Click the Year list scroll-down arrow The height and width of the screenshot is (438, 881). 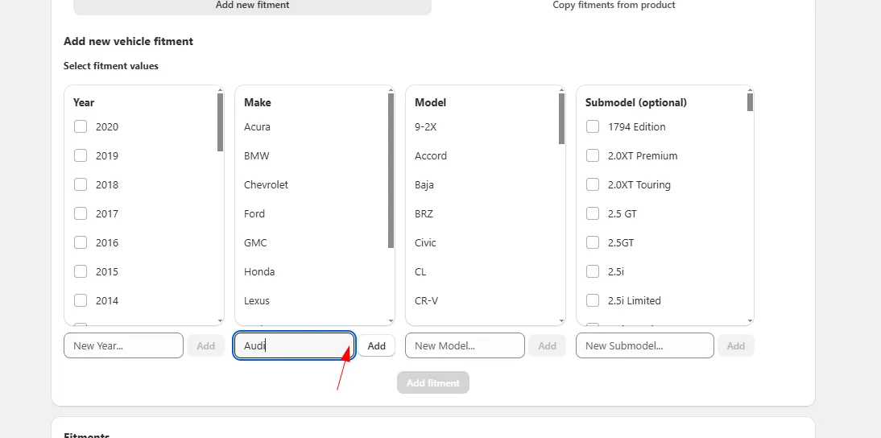(x=221, y=321)
